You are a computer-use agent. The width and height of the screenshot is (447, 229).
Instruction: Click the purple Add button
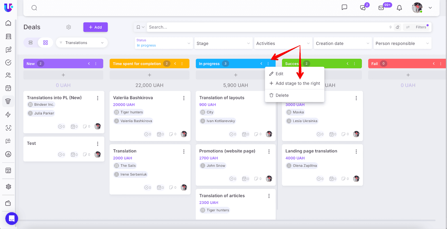(95, 27)
